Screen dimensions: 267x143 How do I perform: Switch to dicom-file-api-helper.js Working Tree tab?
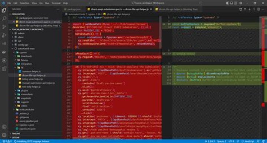pyautogui.click(x=178, y=9)
